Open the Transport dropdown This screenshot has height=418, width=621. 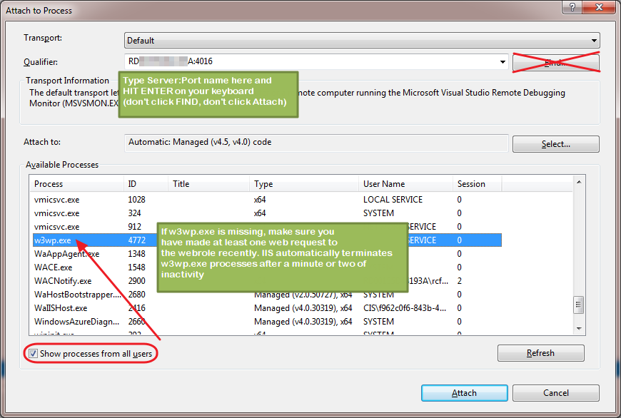click(x=595, y=41)
